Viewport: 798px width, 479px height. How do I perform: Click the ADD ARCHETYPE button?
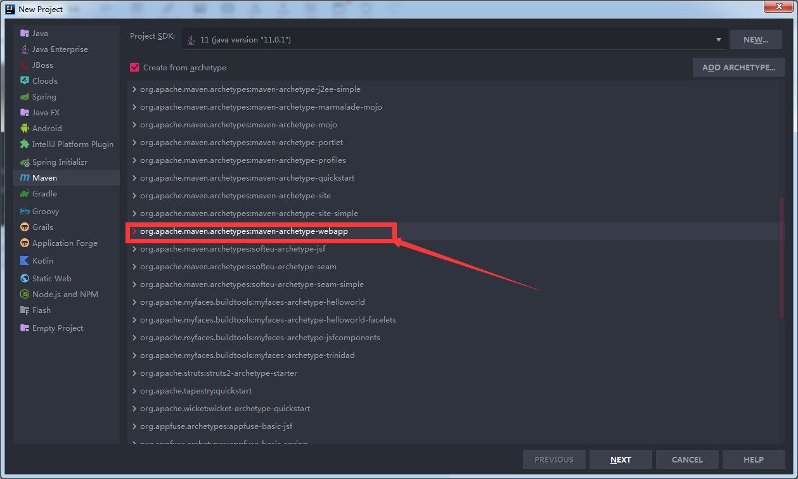(x=738, y=67)
